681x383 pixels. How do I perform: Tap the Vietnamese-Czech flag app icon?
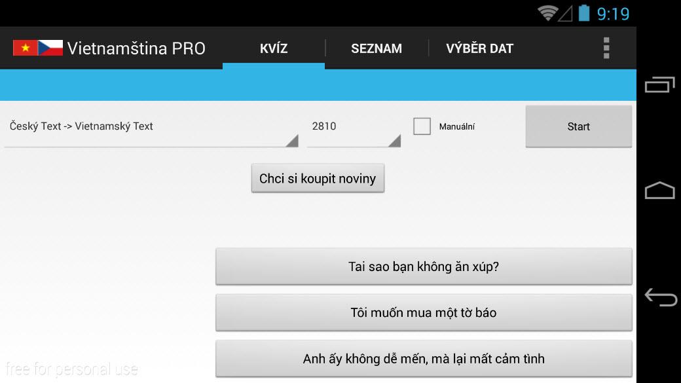[x=38, y=48]
